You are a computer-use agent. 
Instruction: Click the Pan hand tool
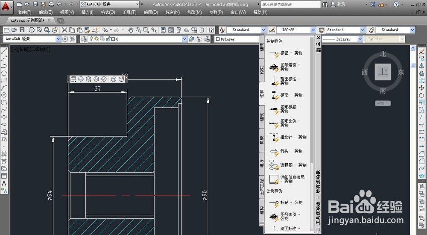tap(131, 30)
